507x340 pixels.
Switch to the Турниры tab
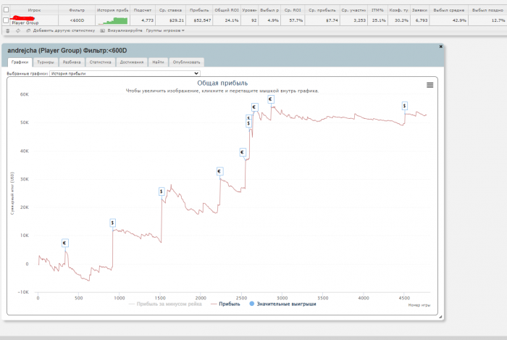tap(46, 62)
